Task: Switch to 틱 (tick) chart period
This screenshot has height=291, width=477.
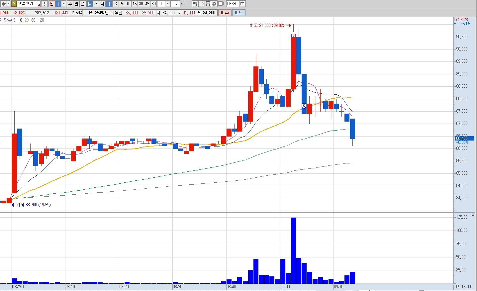Action: point(102,4)
